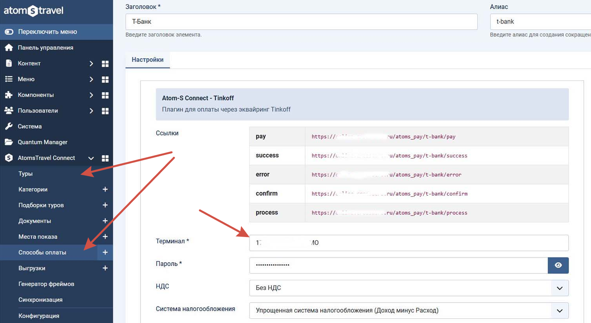The width and height of the screenshot is (591, 323).
Task: Click the Пароль password field
Action: coord(399,265)
